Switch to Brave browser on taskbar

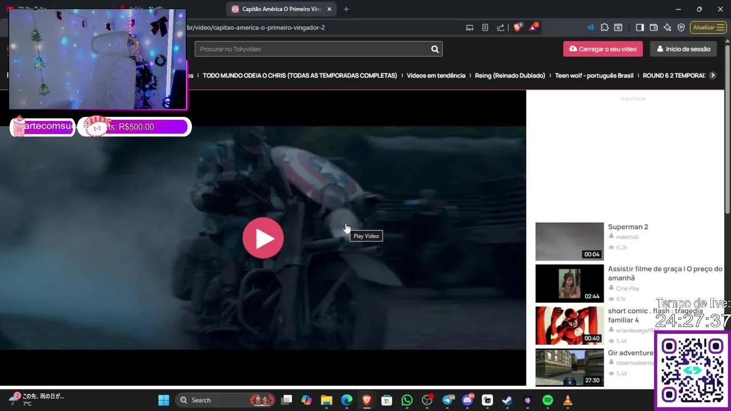[x=367, y=400]
